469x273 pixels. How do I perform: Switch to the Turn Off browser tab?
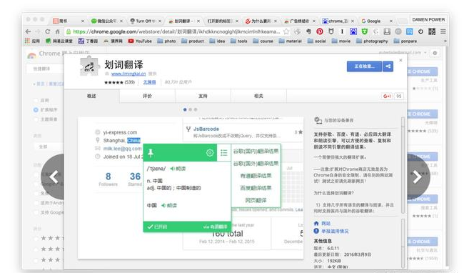[146, 21]
